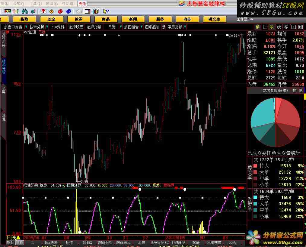The height and width of the screenshot is (247, 306).
Task: Click the collapse-panel window icon
Action: [294, 27]
